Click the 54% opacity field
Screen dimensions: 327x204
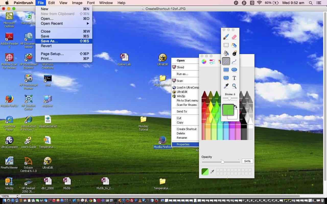247,161
